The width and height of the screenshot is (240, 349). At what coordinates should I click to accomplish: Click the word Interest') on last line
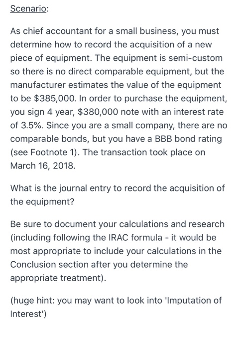tap(28, 314)
